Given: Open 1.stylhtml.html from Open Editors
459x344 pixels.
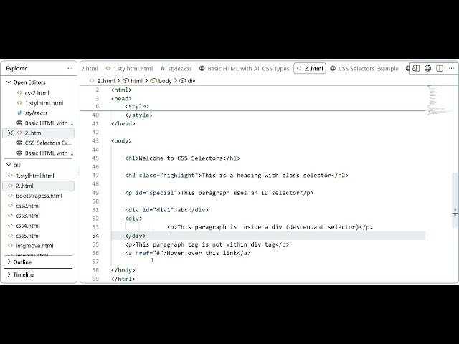Looking at the screenshot, I should pyautogui.click(x=44, y=103).
